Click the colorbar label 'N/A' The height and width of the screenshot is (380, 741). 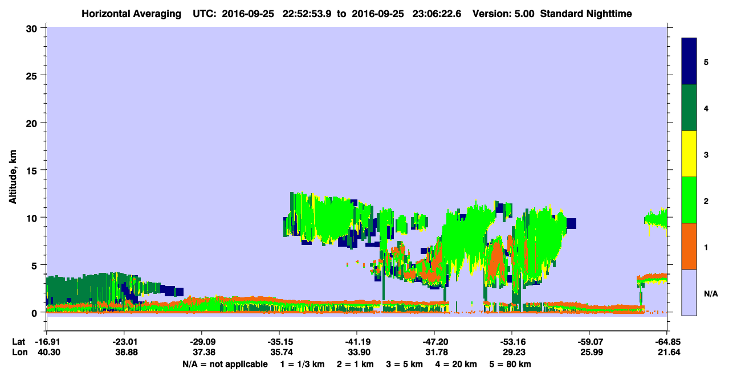pos(710,294)
